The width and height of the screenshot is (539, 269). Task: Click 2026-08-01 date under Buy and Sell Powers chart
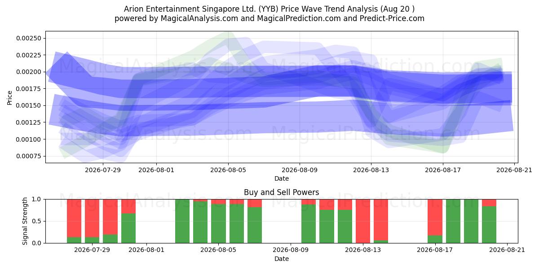[x=146, y=250]
